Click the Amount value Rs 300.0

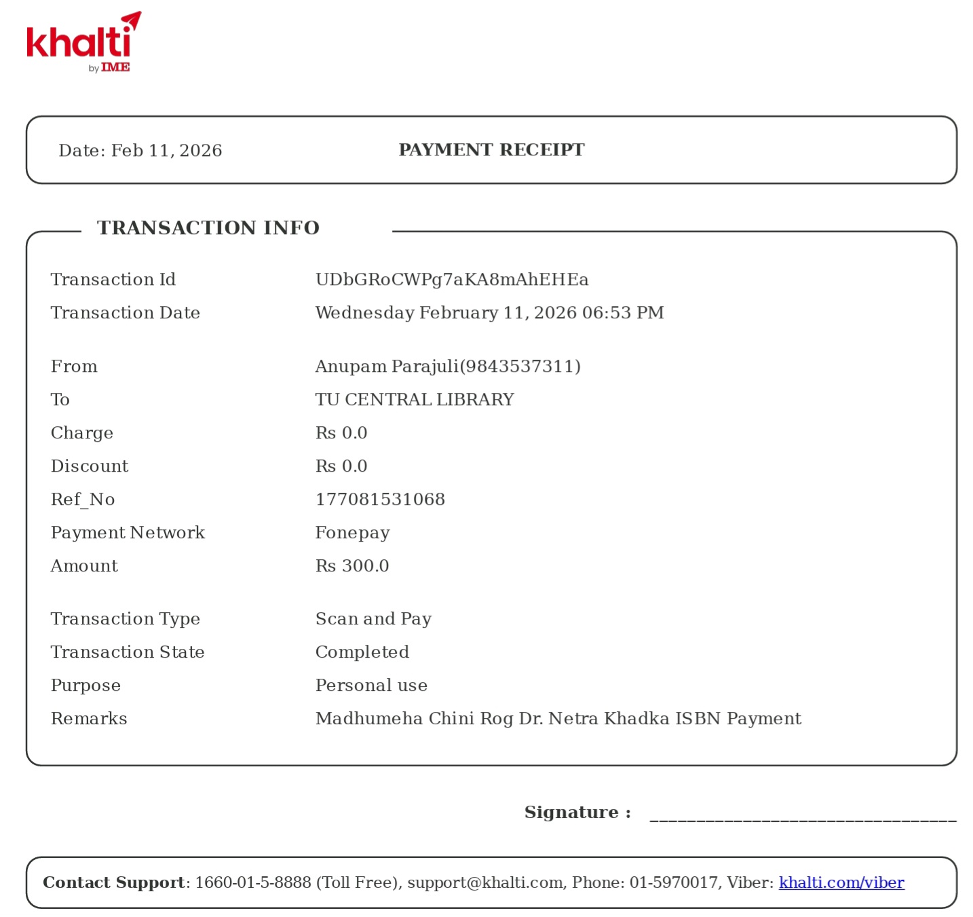click(352, 566)
